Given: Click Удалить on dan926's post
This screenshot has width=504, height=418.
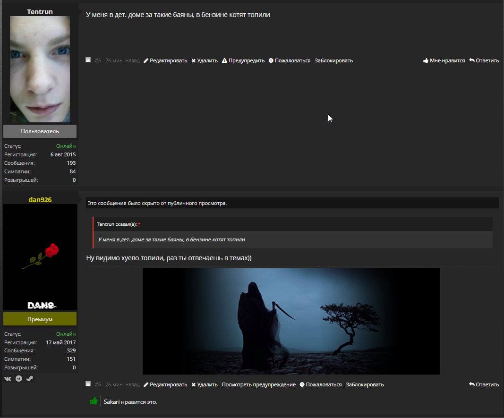Looking at the screenshot, I should point(205,384).
